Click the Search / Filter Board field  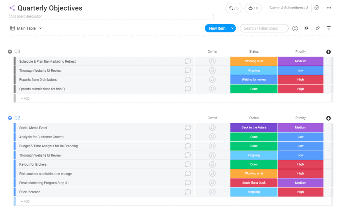tap(264, 28)
